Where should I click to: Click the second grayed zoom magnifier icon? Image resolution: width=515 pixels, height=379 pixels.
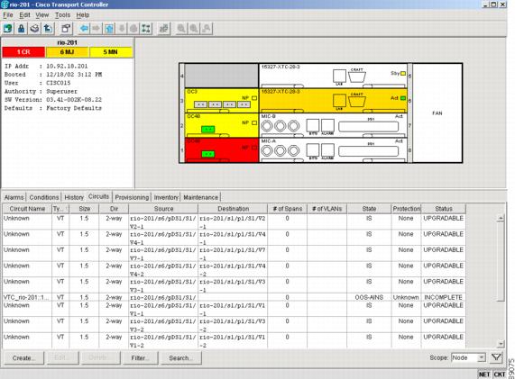pyautogui.click(x=194, y=29)
